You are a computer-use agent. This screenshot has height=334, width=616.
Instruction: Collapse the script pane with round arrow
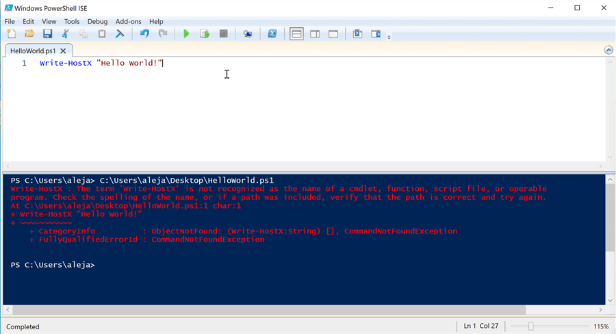[608, 50]
